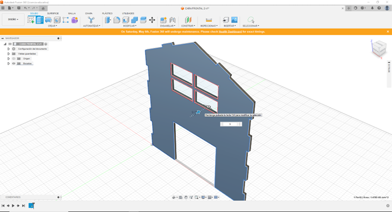The image size is (392, 212).
Task: Open the INSPECCIONAR dropdown menu
Action: tap(209, 26)
